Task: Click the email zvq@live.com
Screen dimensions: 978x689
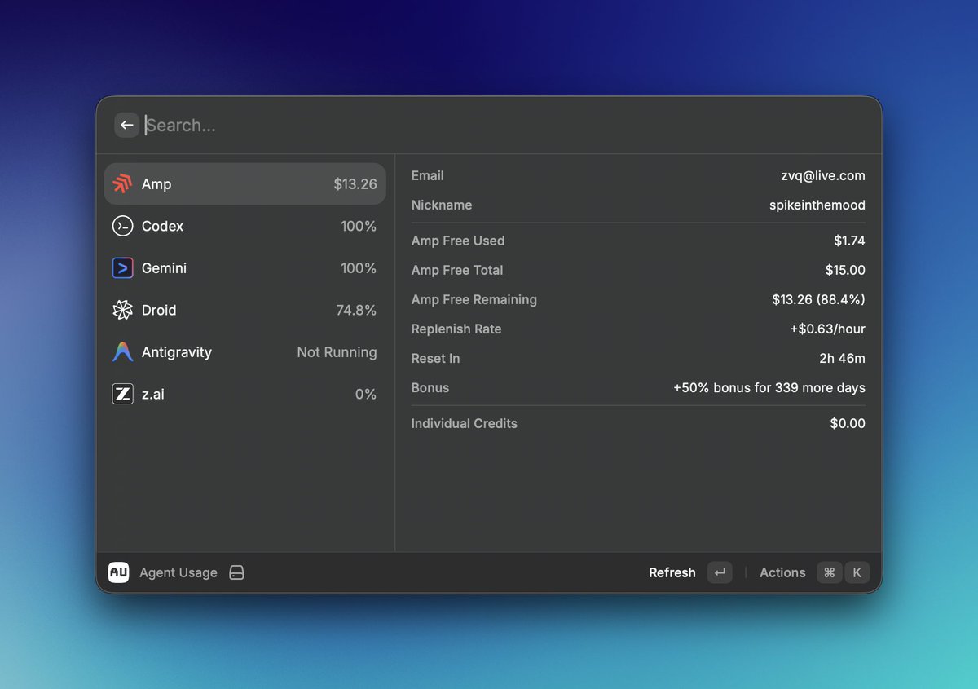Action: click(x=823, y=175)
